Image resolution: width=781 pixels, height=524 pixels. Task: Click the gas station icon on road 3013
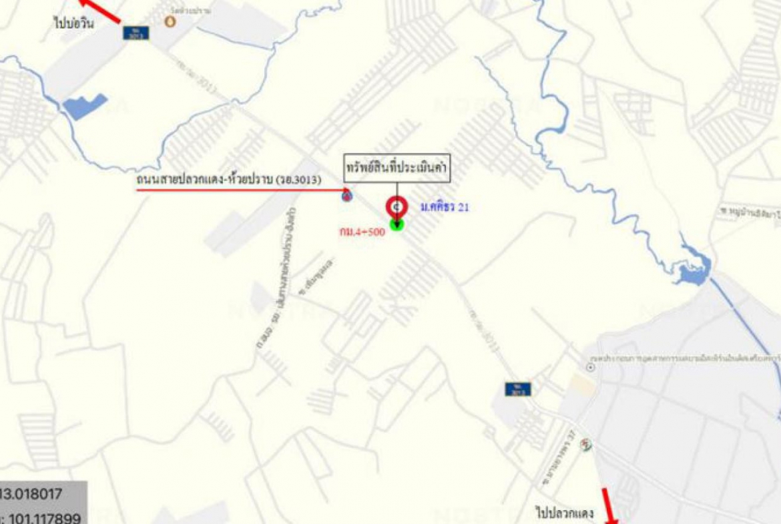(x=347, y=196)
